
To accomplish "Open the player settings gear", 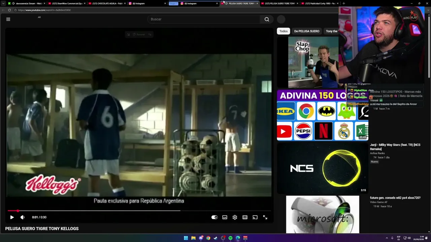I will point(235,217).
